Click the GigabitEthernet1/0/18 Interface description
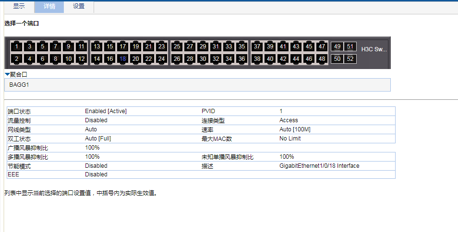458x232 pixels. (319, 165)
